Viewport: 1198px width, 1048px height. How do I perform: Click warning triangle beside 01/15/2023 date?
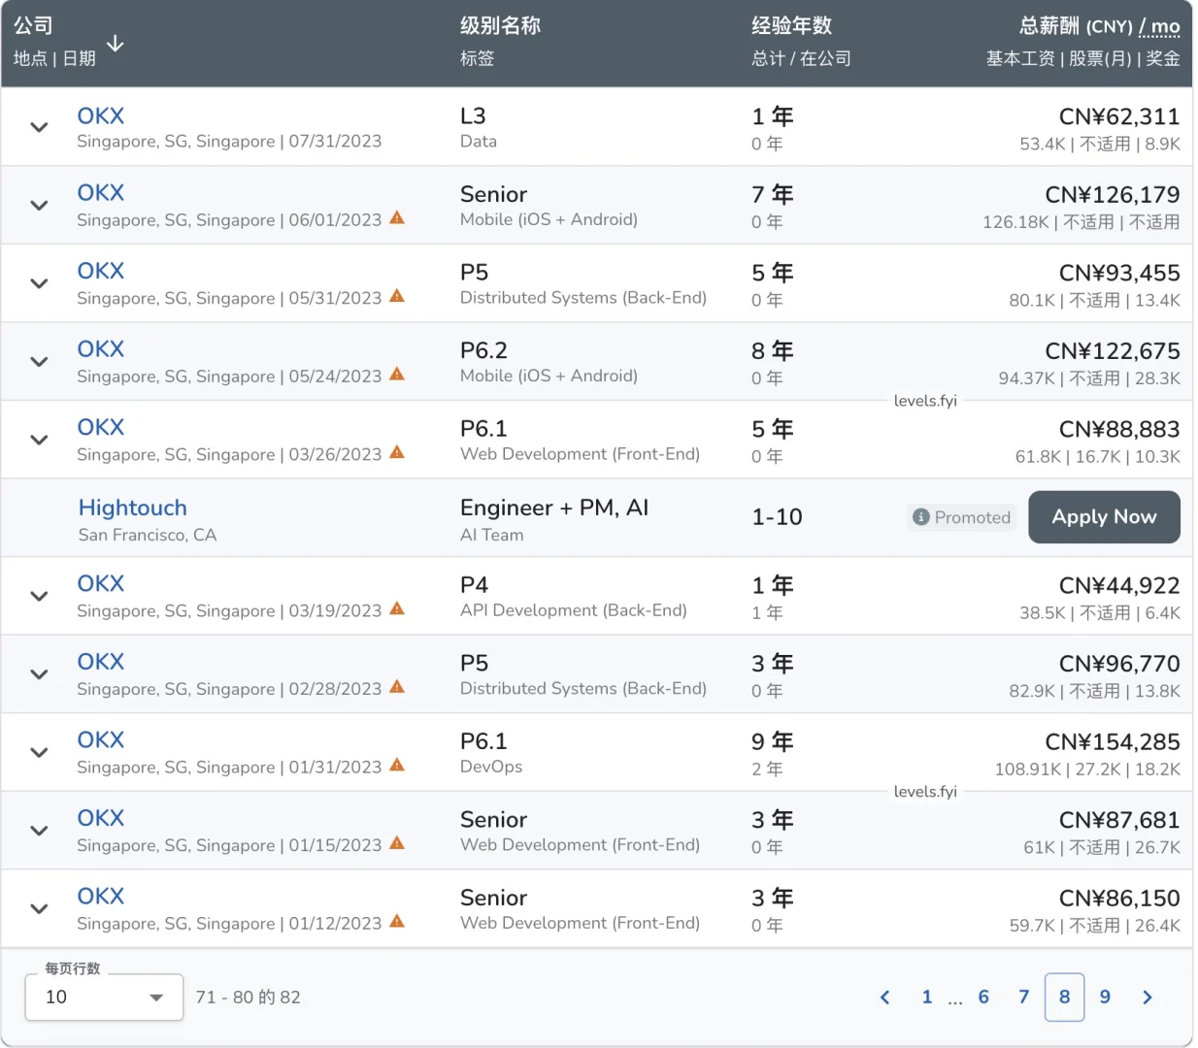pos(397,843)
